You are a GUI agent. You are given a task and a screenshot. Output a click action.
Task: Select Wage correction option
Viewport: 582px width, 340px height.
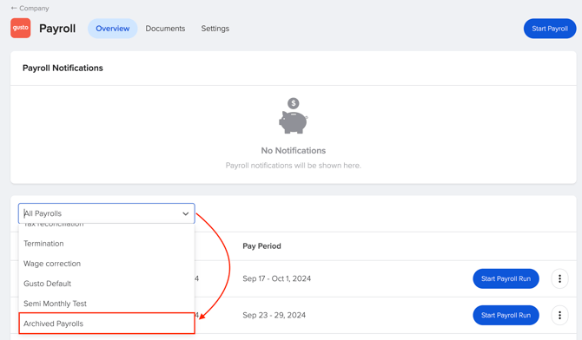107,264
